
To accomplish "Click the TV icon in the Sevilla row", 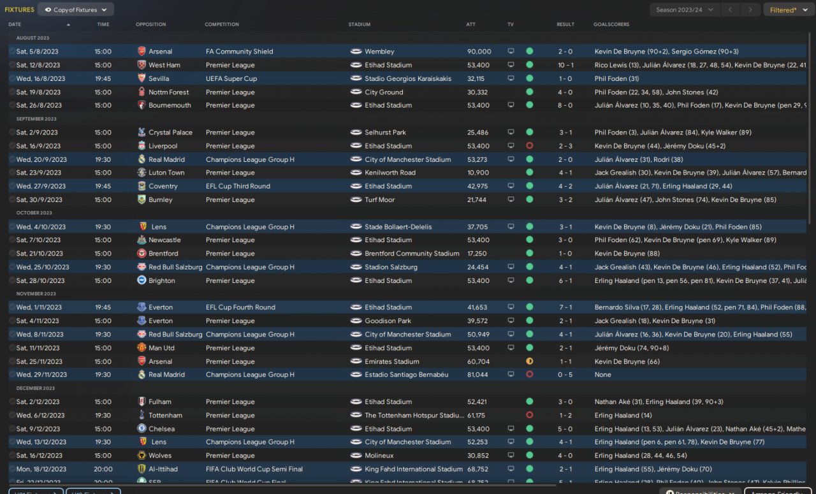I will [511, 78].
